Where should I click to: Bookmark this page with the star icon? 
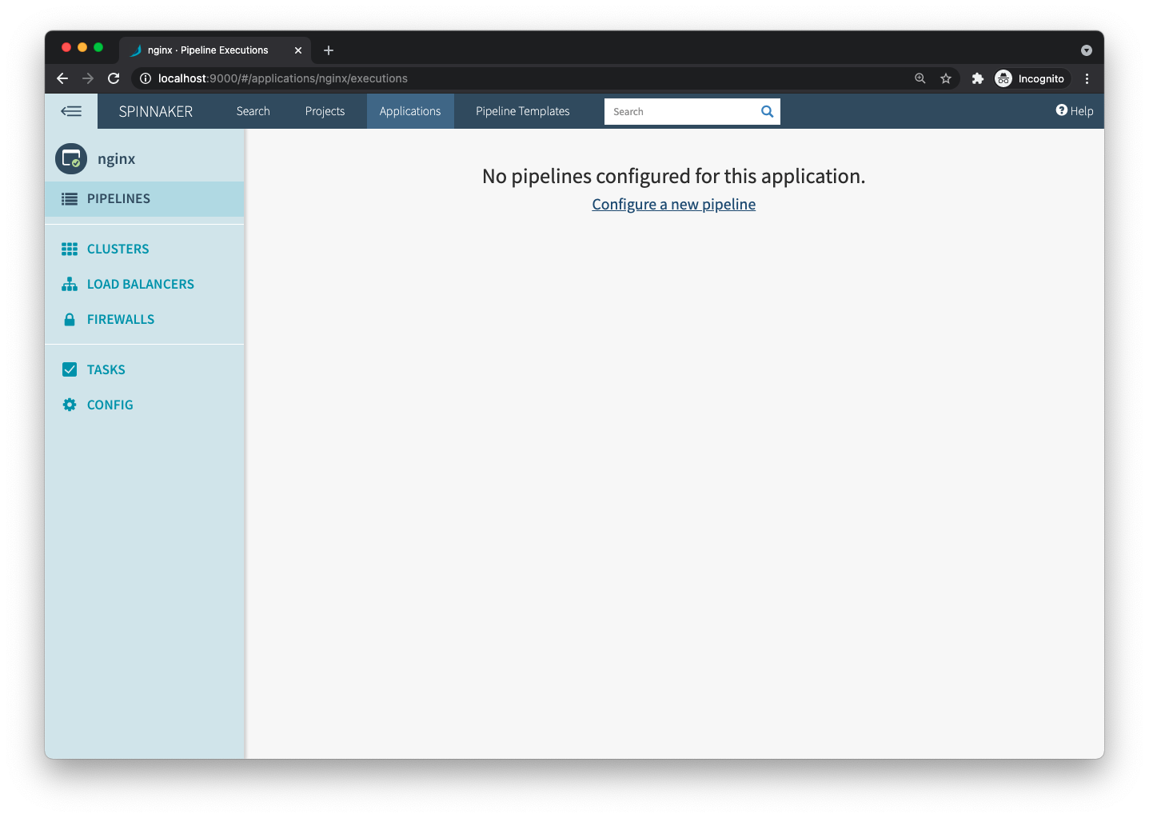(946, 78)
